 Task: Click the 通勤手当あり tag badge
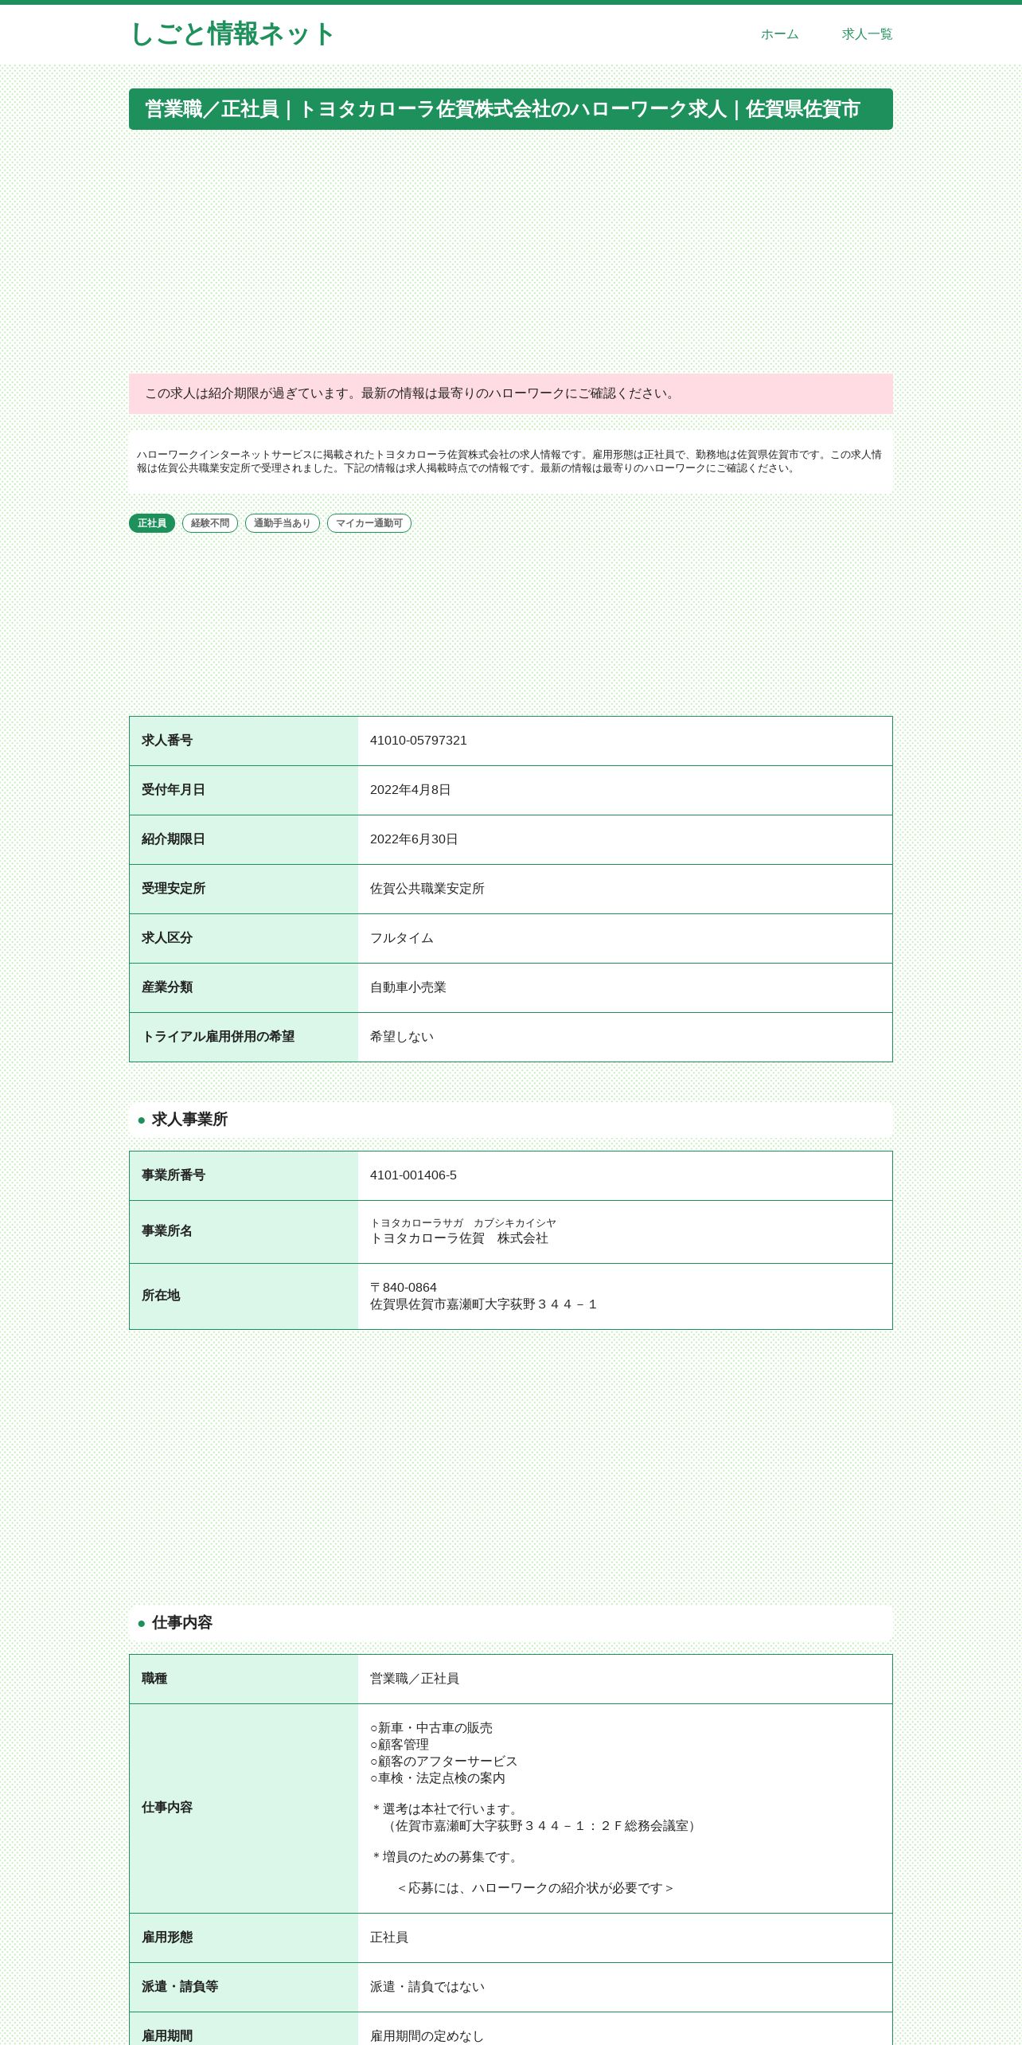[283, 523]
